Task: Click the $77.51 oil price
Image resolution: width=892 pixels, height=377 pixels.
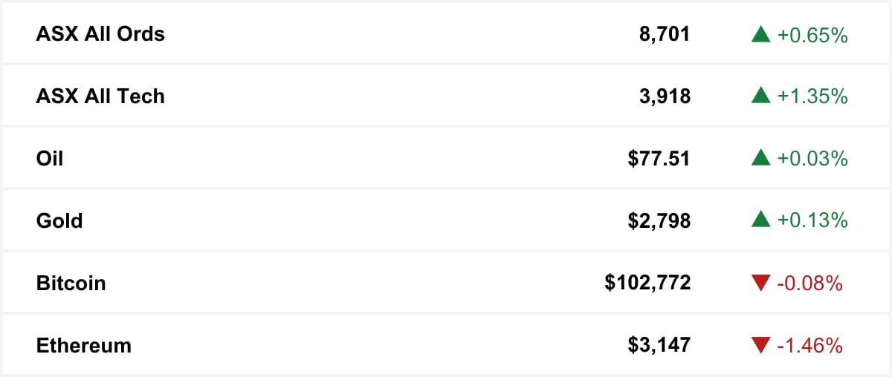Action: point(659,159)
